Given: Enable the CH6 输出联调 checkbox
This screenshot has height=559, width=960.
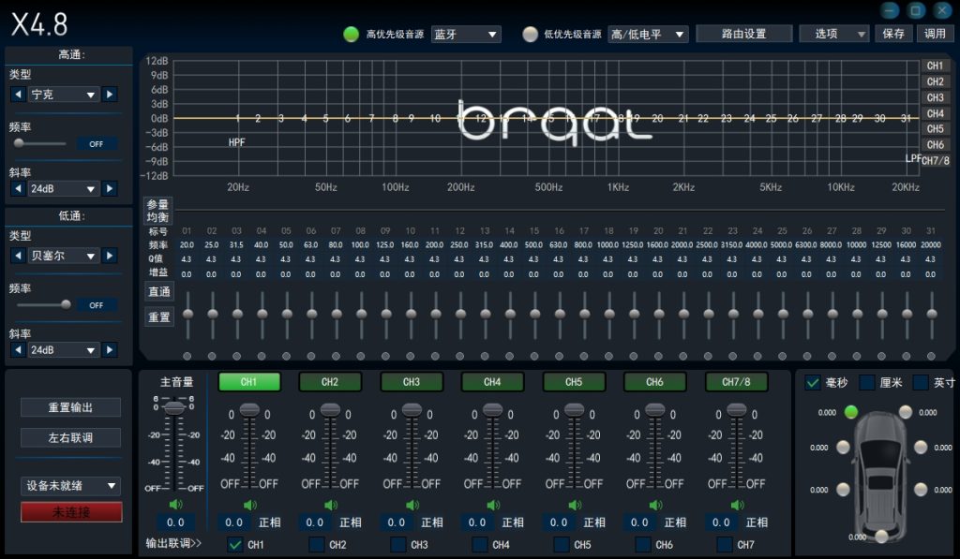Looking at the screenshot, I should pyautogui.click(x=643, y=544).
